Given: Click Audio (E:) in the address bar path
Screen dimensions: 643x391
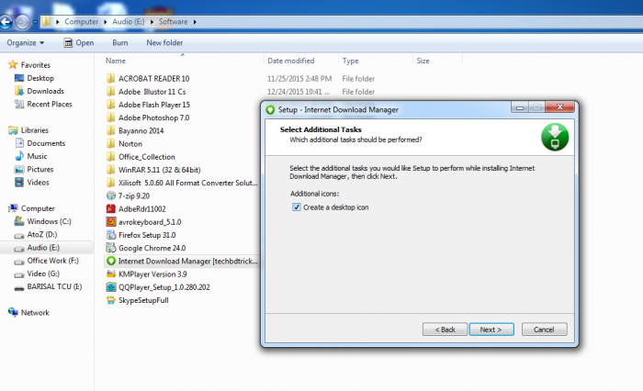Looking at the screenshot, I should point(129,22).
